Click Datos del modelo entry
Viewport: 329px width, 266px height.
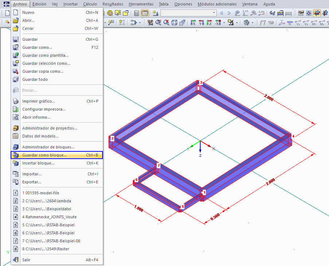point(57,136)
